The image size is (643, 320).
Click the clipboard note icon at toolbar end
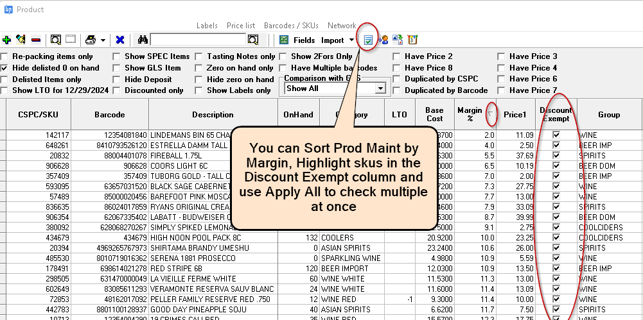pyautogui.click(x=412, y=40)
